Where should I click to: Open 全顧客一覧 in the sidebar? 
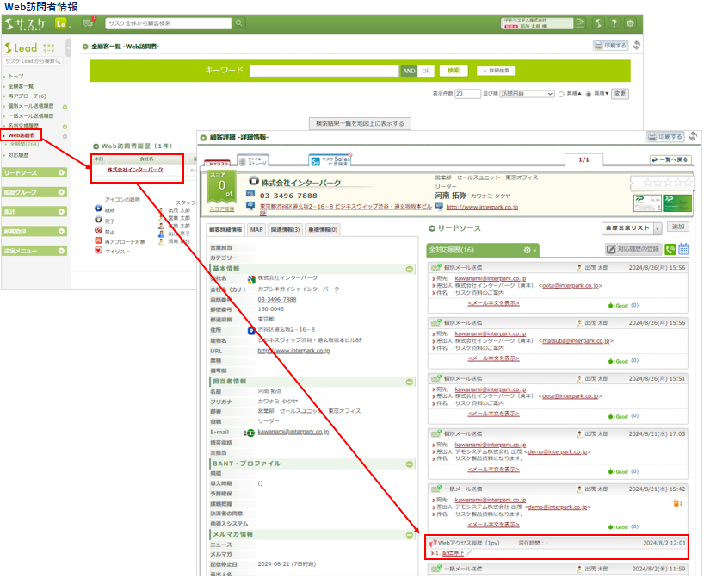click(21, 86)
